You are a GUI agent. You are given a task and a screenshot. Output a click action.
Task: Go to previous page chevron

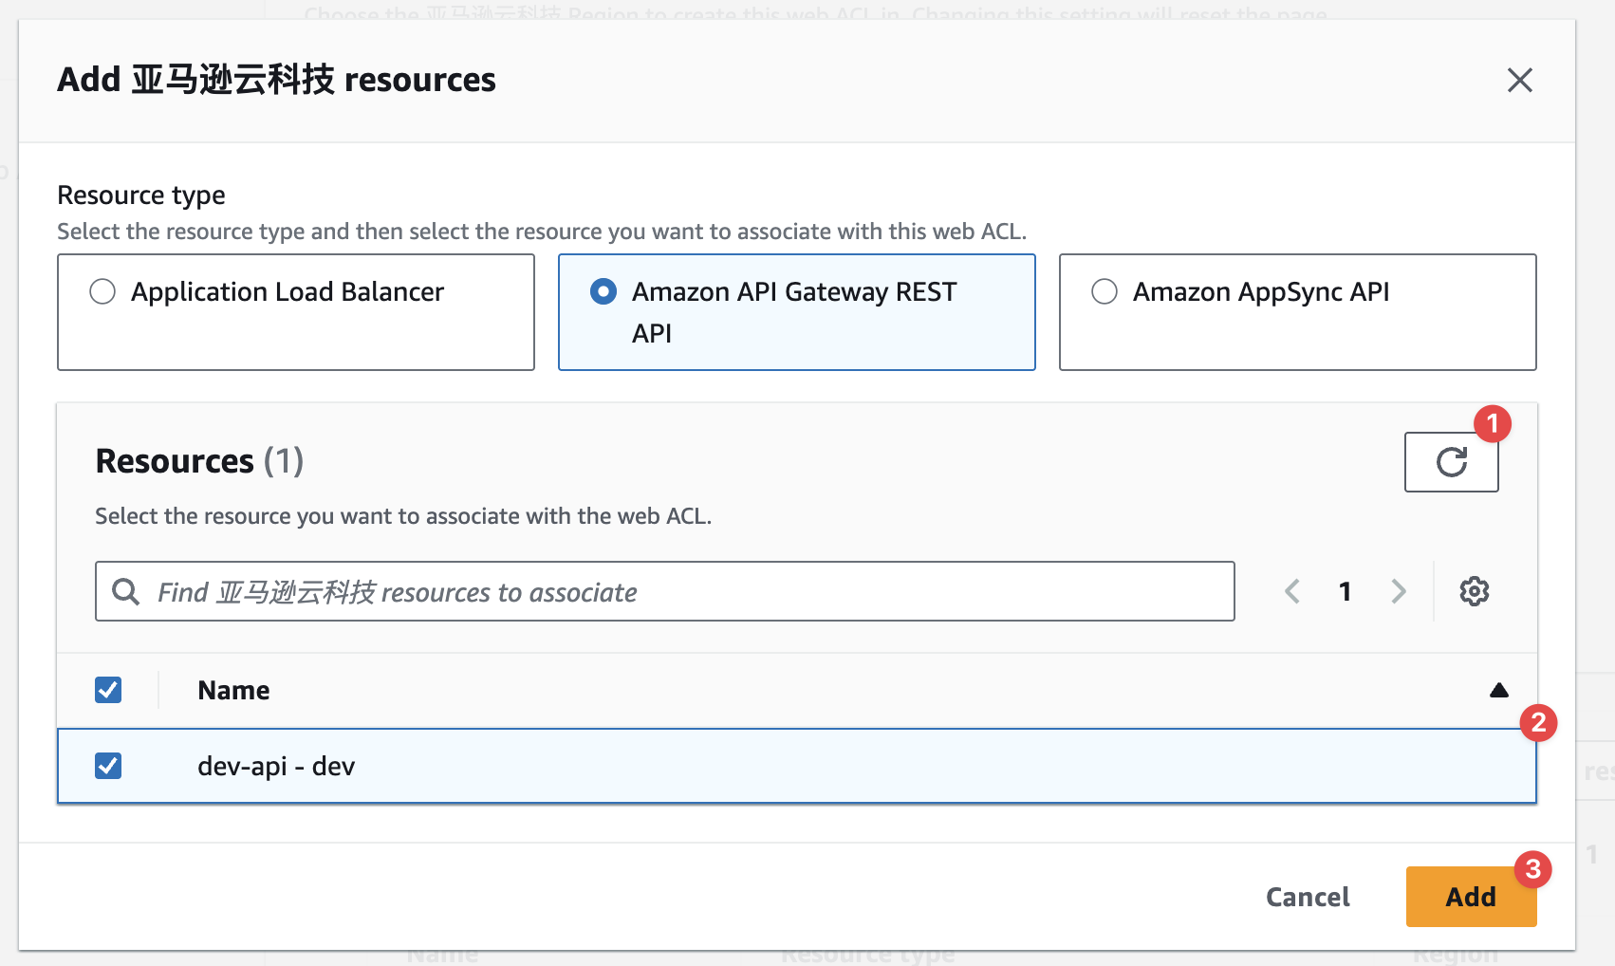(x=1291, y=591)
